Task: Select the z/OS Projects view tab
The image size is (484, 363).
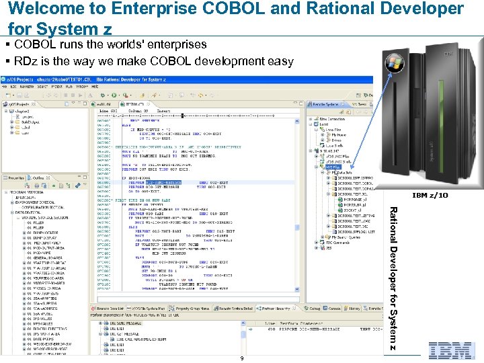Action: (x=19, y=104)
